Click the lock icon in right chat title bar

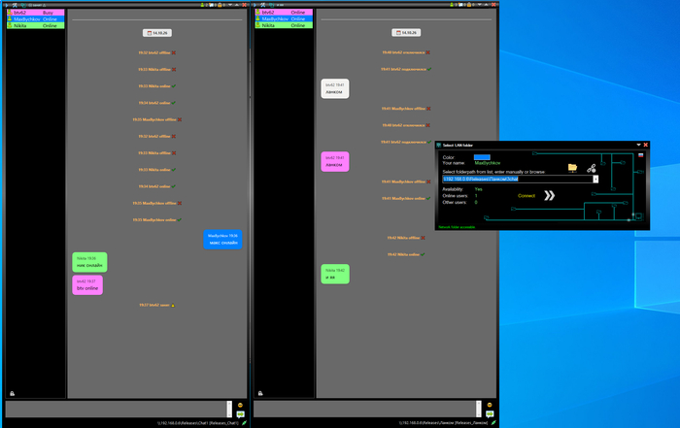(x=469, y=5)
